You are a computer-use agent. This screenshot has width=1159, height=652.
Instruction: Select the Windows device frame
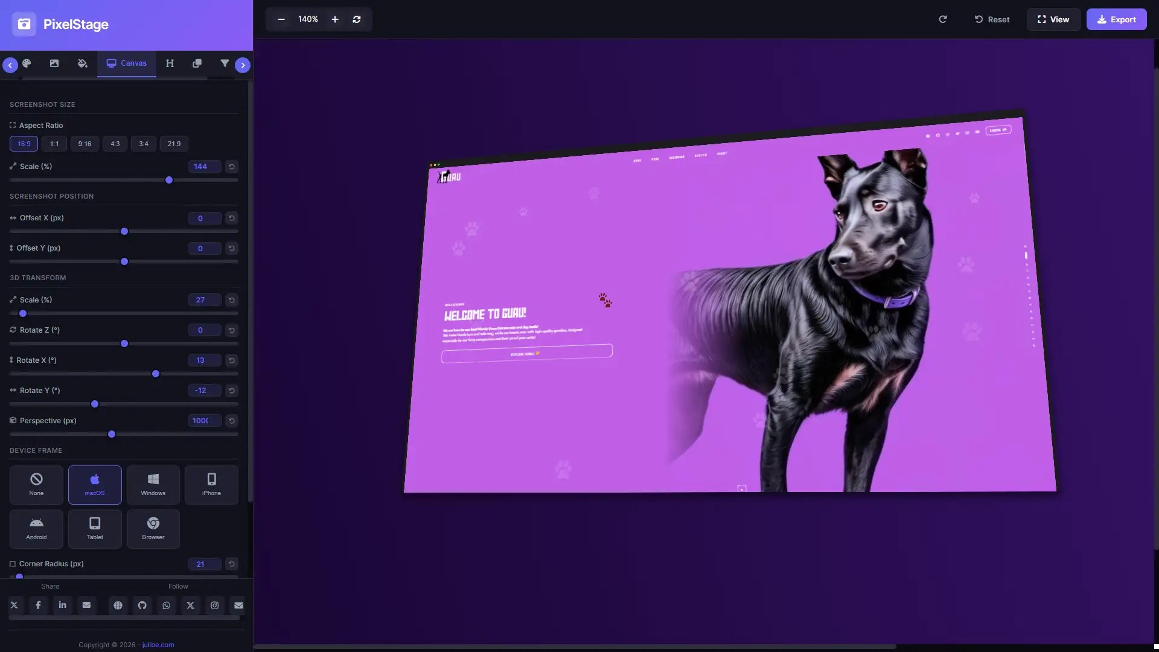pyautogui.click(x=153, y=485)
